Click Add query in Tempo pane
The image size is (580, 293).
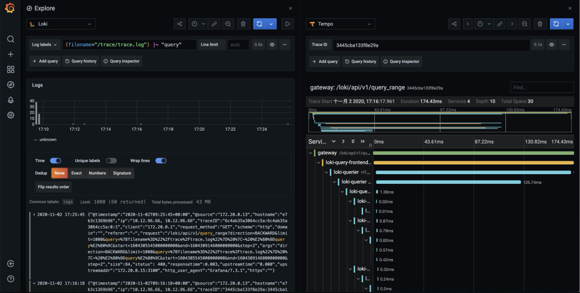(325, 61)
